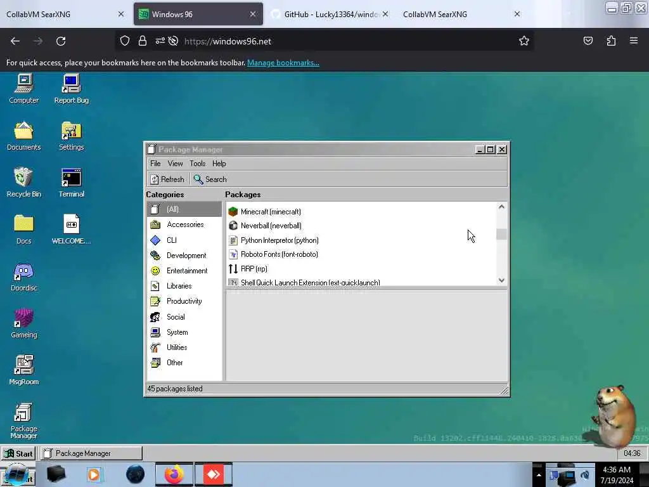This screenshot has height=487, width=649.
Task: Open the Tools menu in Package Manager
Action: click(x=198, y=164)
